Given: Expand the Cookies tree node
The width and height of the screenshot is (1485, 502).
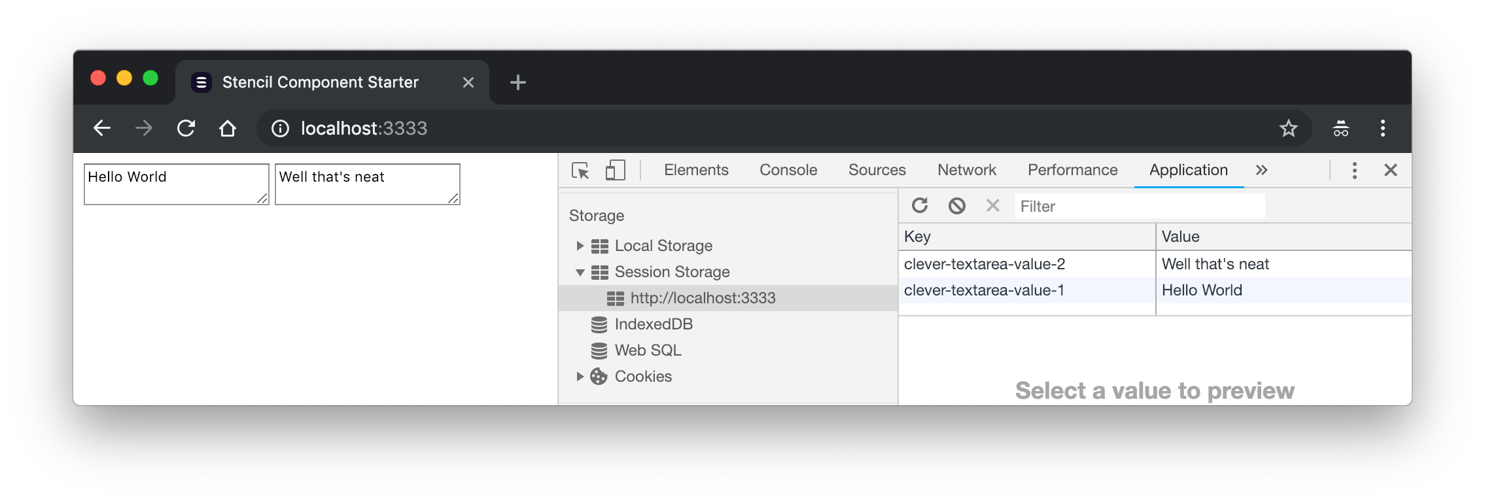Looking at the screenshot, I should pyautogui.click(x=580, y=376).
